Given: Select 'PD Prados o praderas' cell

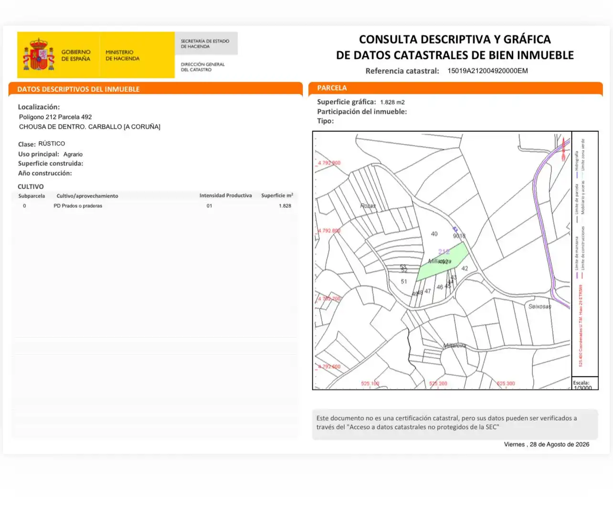Looking at the screenshot, I should [78, 206].
